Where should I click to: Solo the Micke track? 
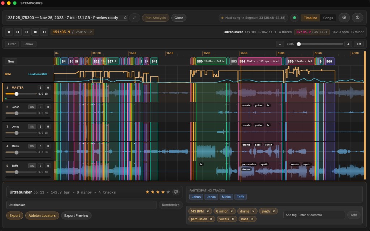click(40, 146)
